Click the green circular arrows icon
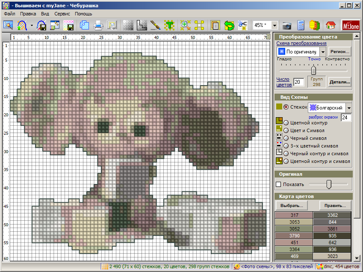Image resolution: width=363 pixels, height=272 pixels. click(229, 25)
